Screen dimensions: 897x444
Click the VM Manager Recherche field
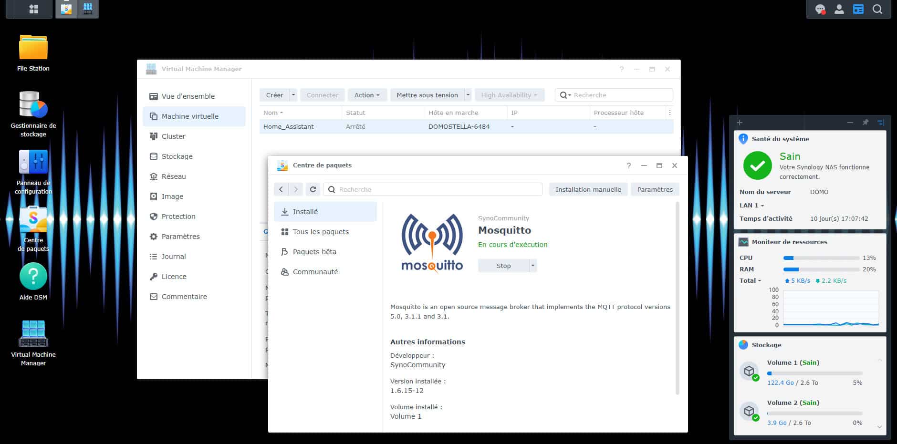[614, 95]
